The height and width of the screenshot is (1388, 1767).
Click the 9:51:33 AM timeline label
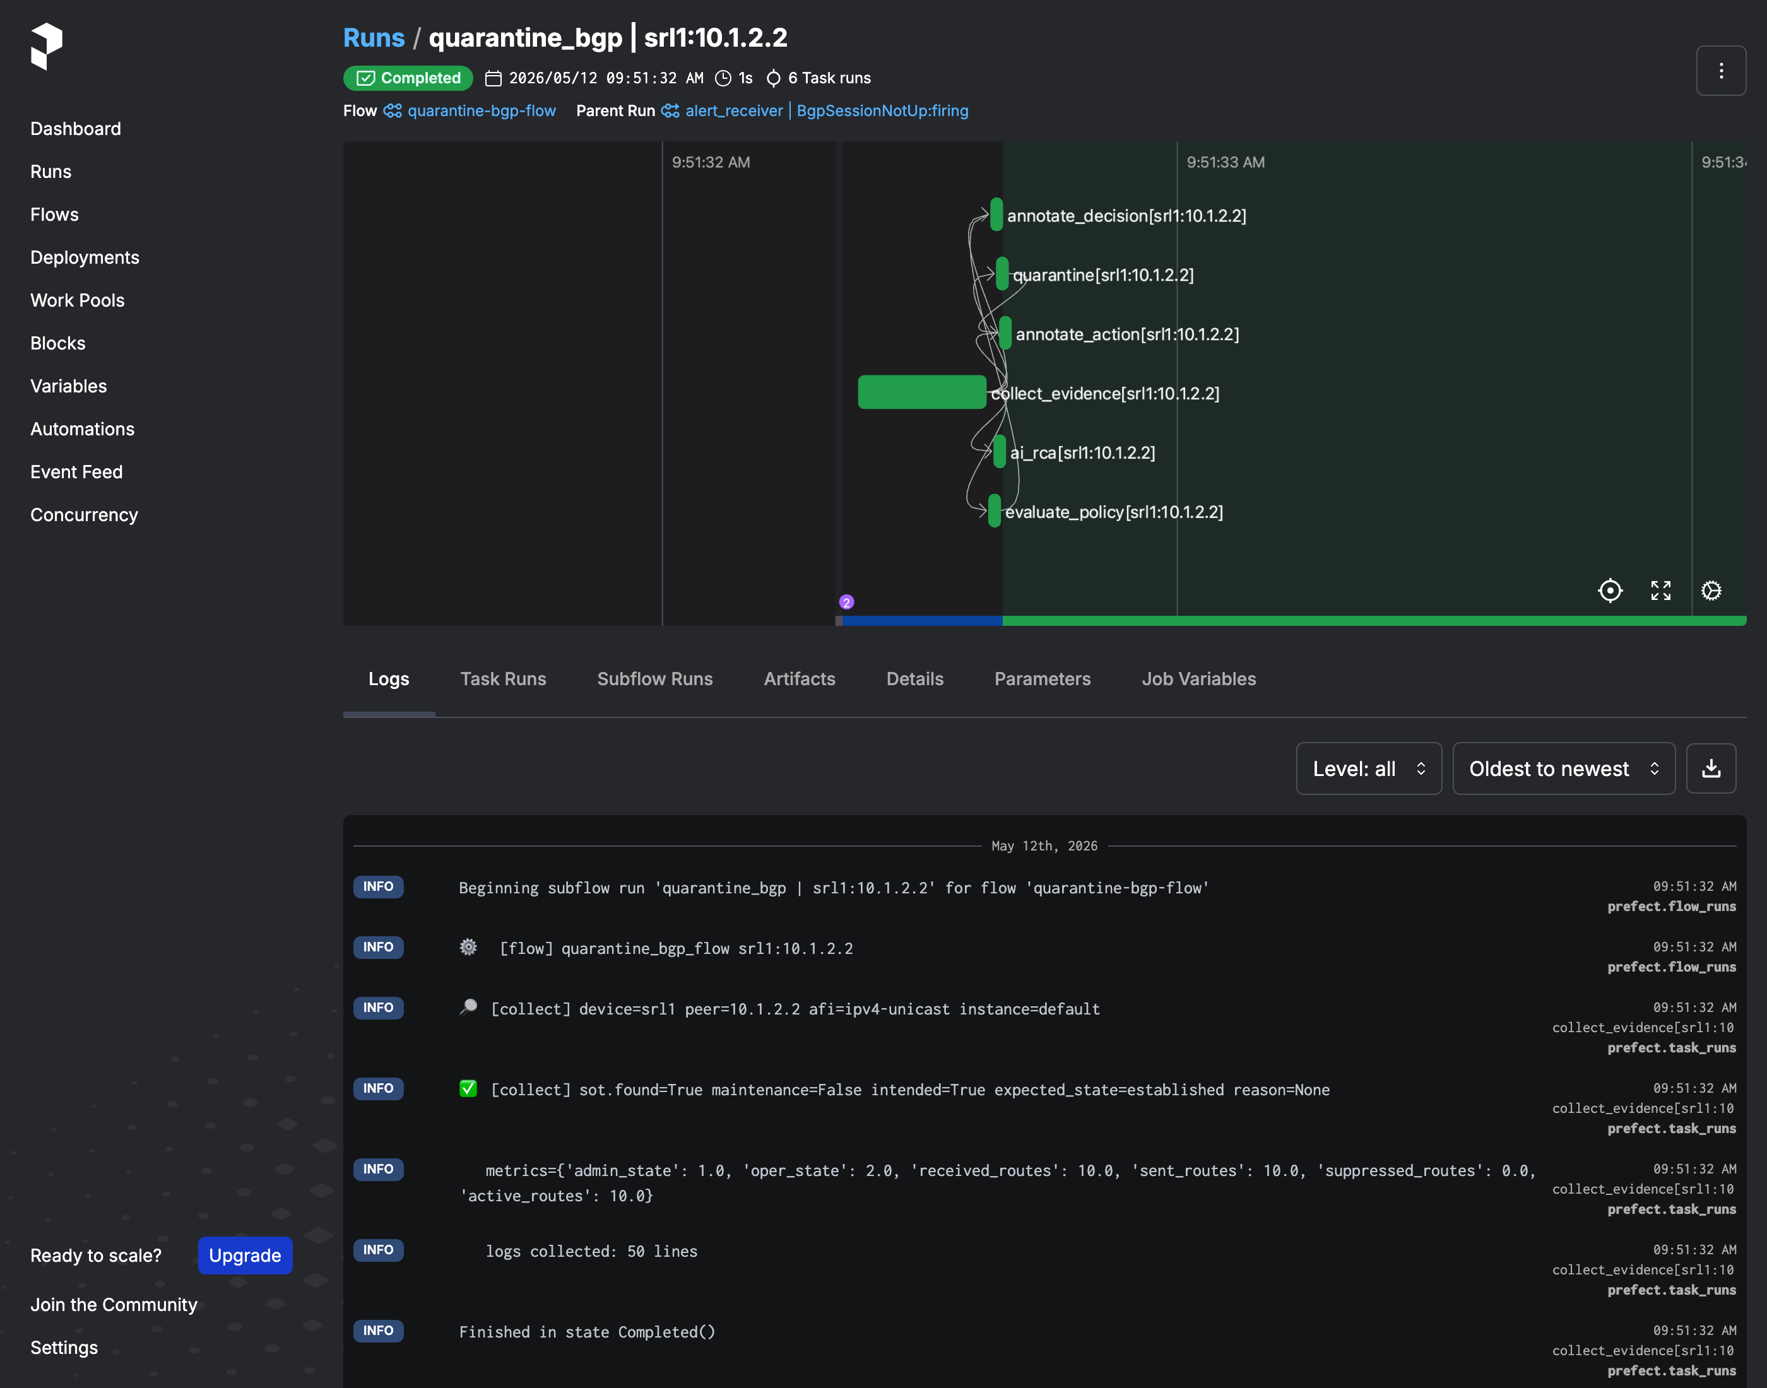point(1225,163)
